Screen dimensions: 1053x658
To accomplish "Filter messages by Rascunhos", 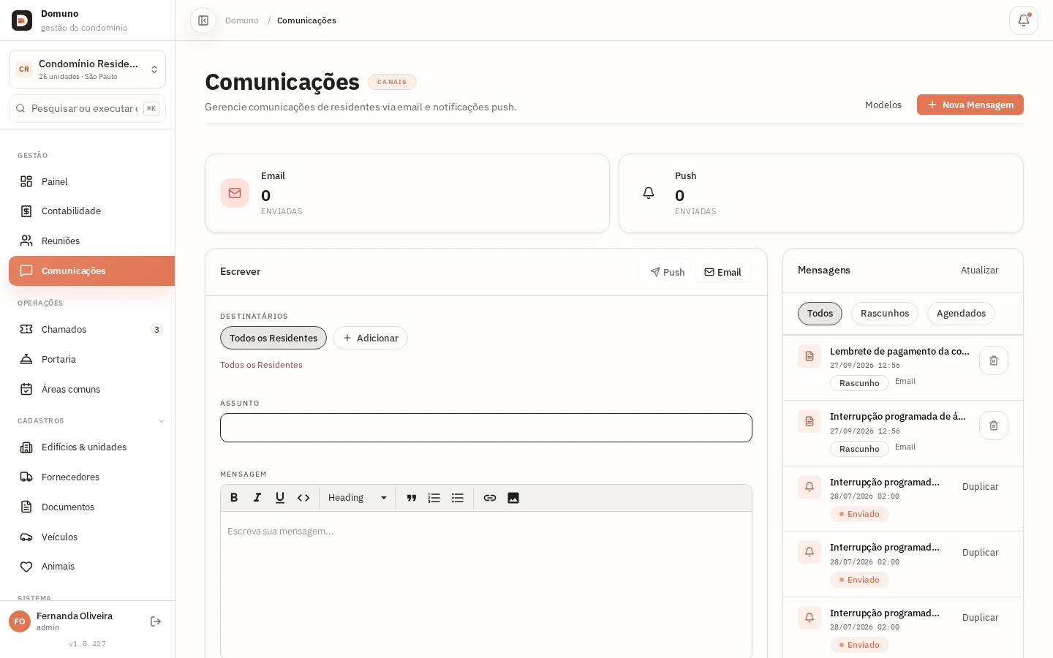I will [x=885, y=314].
